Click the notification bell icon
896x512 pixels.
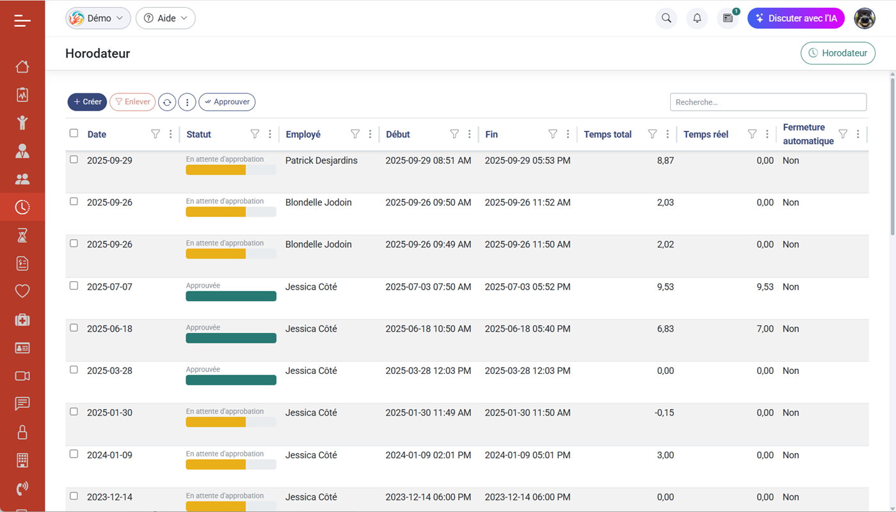[697, 19]
